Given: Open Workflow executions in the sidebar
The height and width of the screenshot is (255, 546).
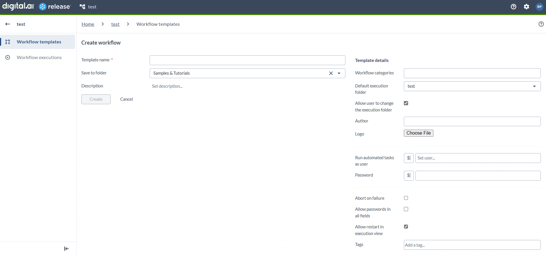Looking at the screenshot, I should pos(39,57).
